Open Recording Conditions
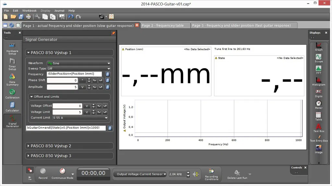332x186 pixels. click(x=211, y=174)
